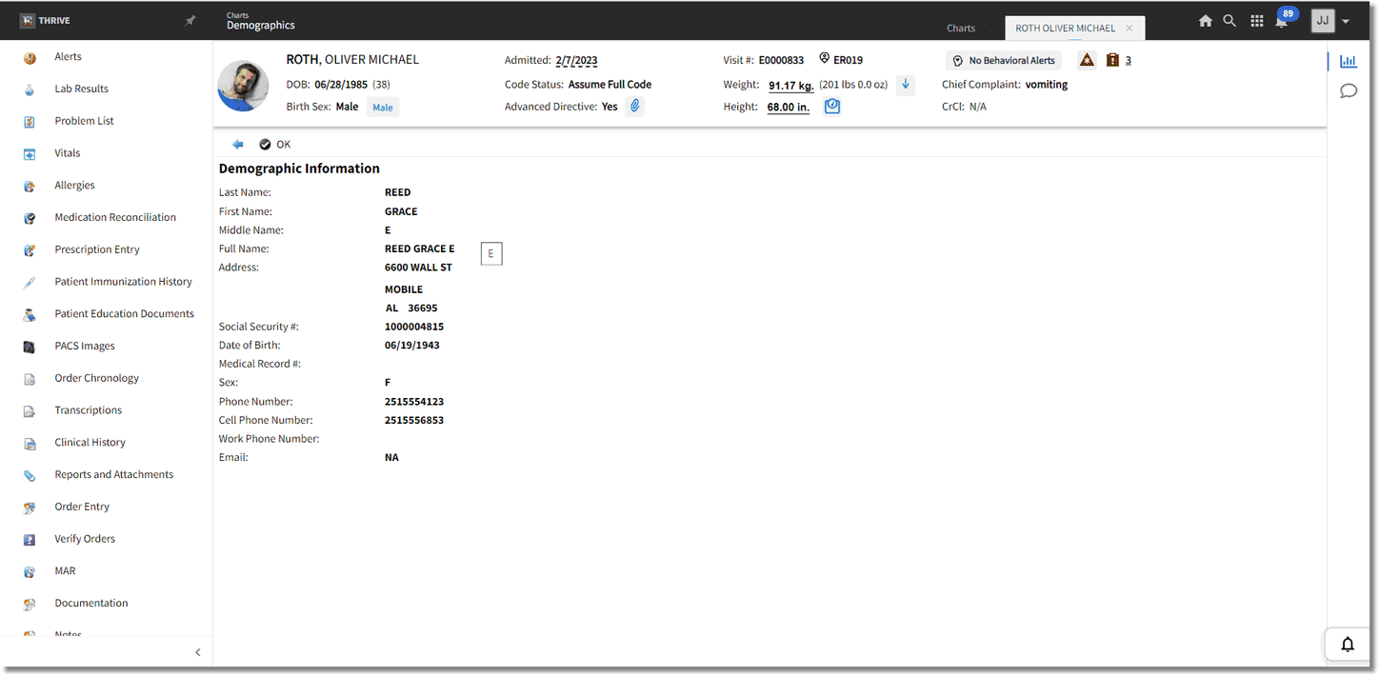Open Medication Reconciliation
Image resolution: width=1379 pixels, height=676 pixels.
click(115, 217)
